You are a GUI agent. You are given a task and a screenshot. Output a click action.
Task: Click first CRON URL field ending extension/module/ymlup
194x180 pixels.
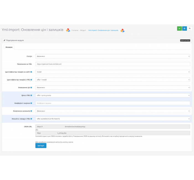(x=113, y=127)
